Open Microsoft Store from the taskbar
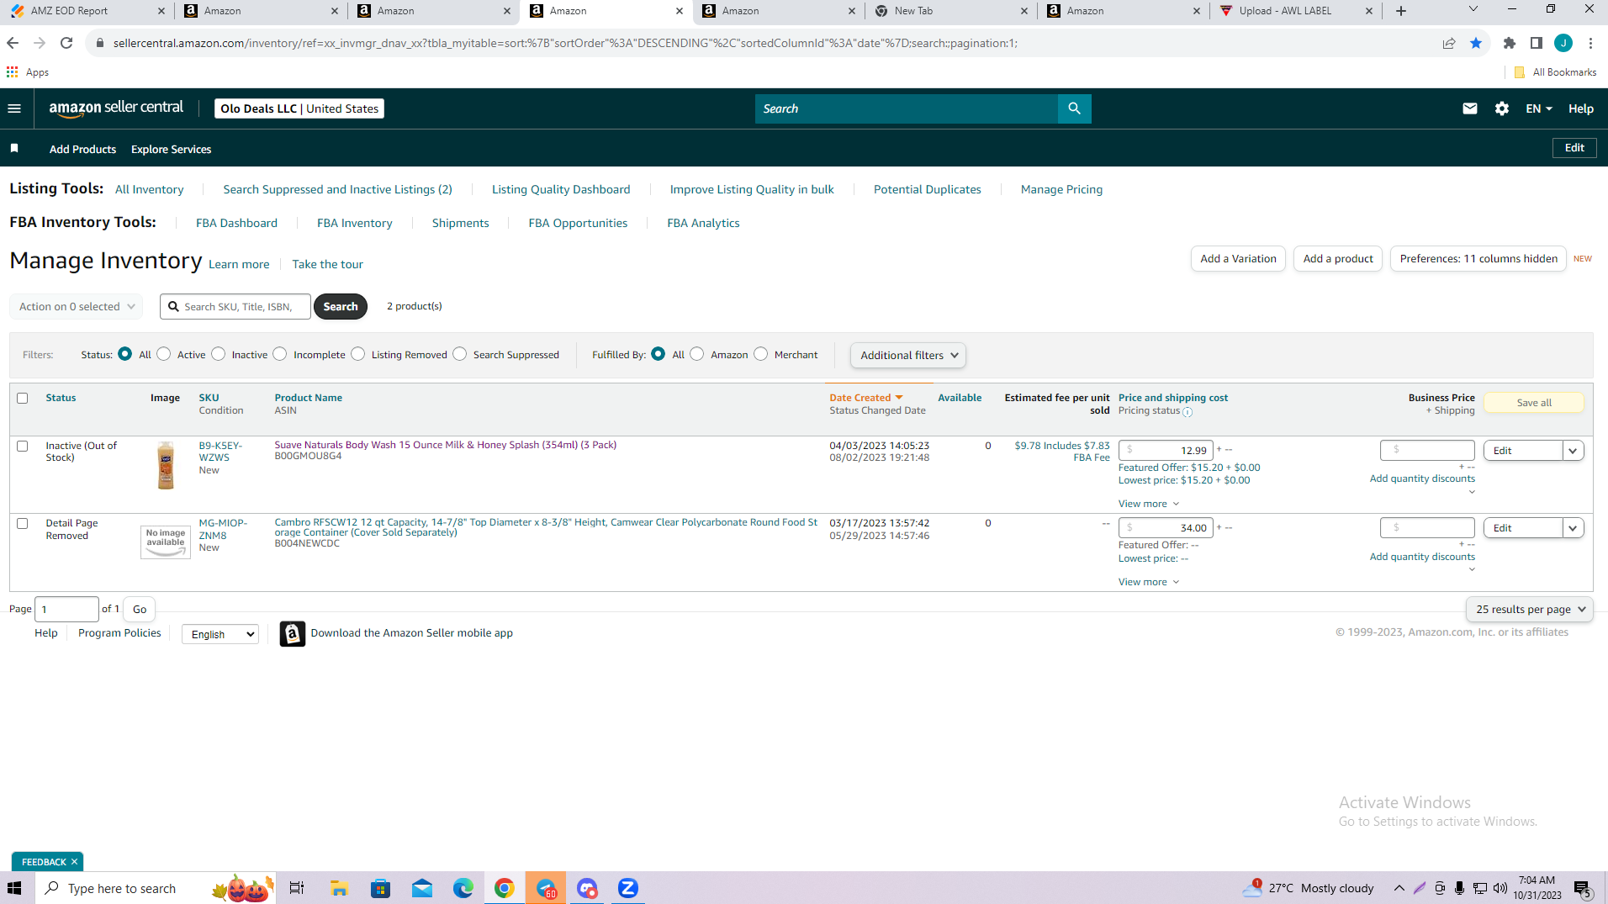The image size is (1608, 904). click(380, 888)
